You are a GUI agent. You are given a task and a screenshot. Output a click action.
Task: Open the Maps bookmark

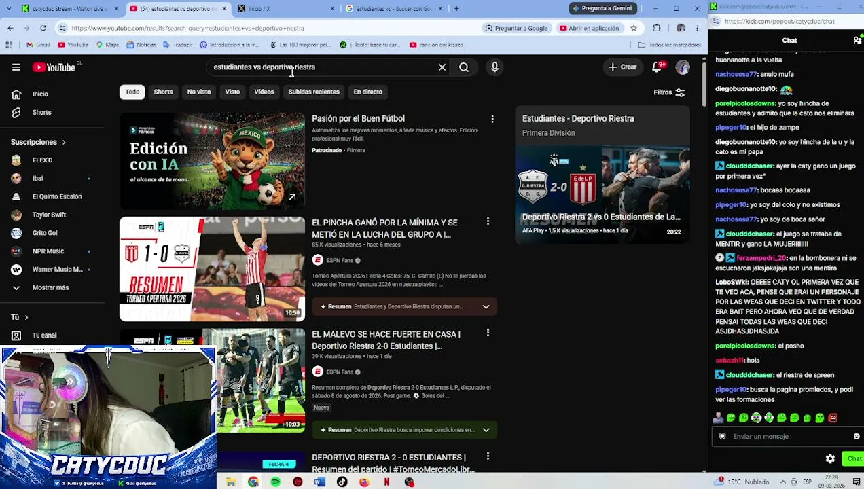tap(107, 45)
